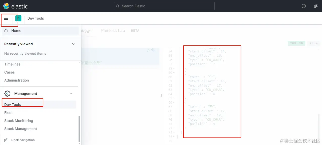
Task: Open the Painless Lab tab
Action: point(113,30)
